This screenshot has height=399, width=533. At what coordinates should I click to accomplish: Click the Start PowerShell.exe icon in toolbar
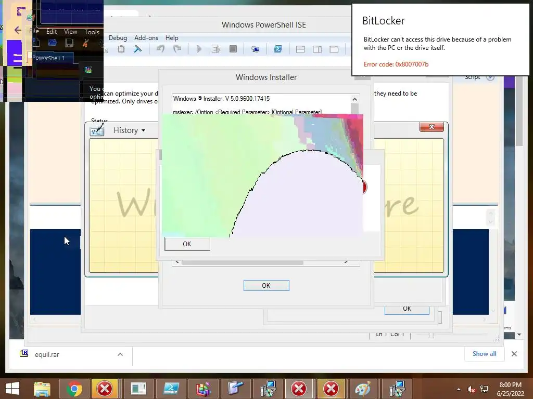coord(278,49)
